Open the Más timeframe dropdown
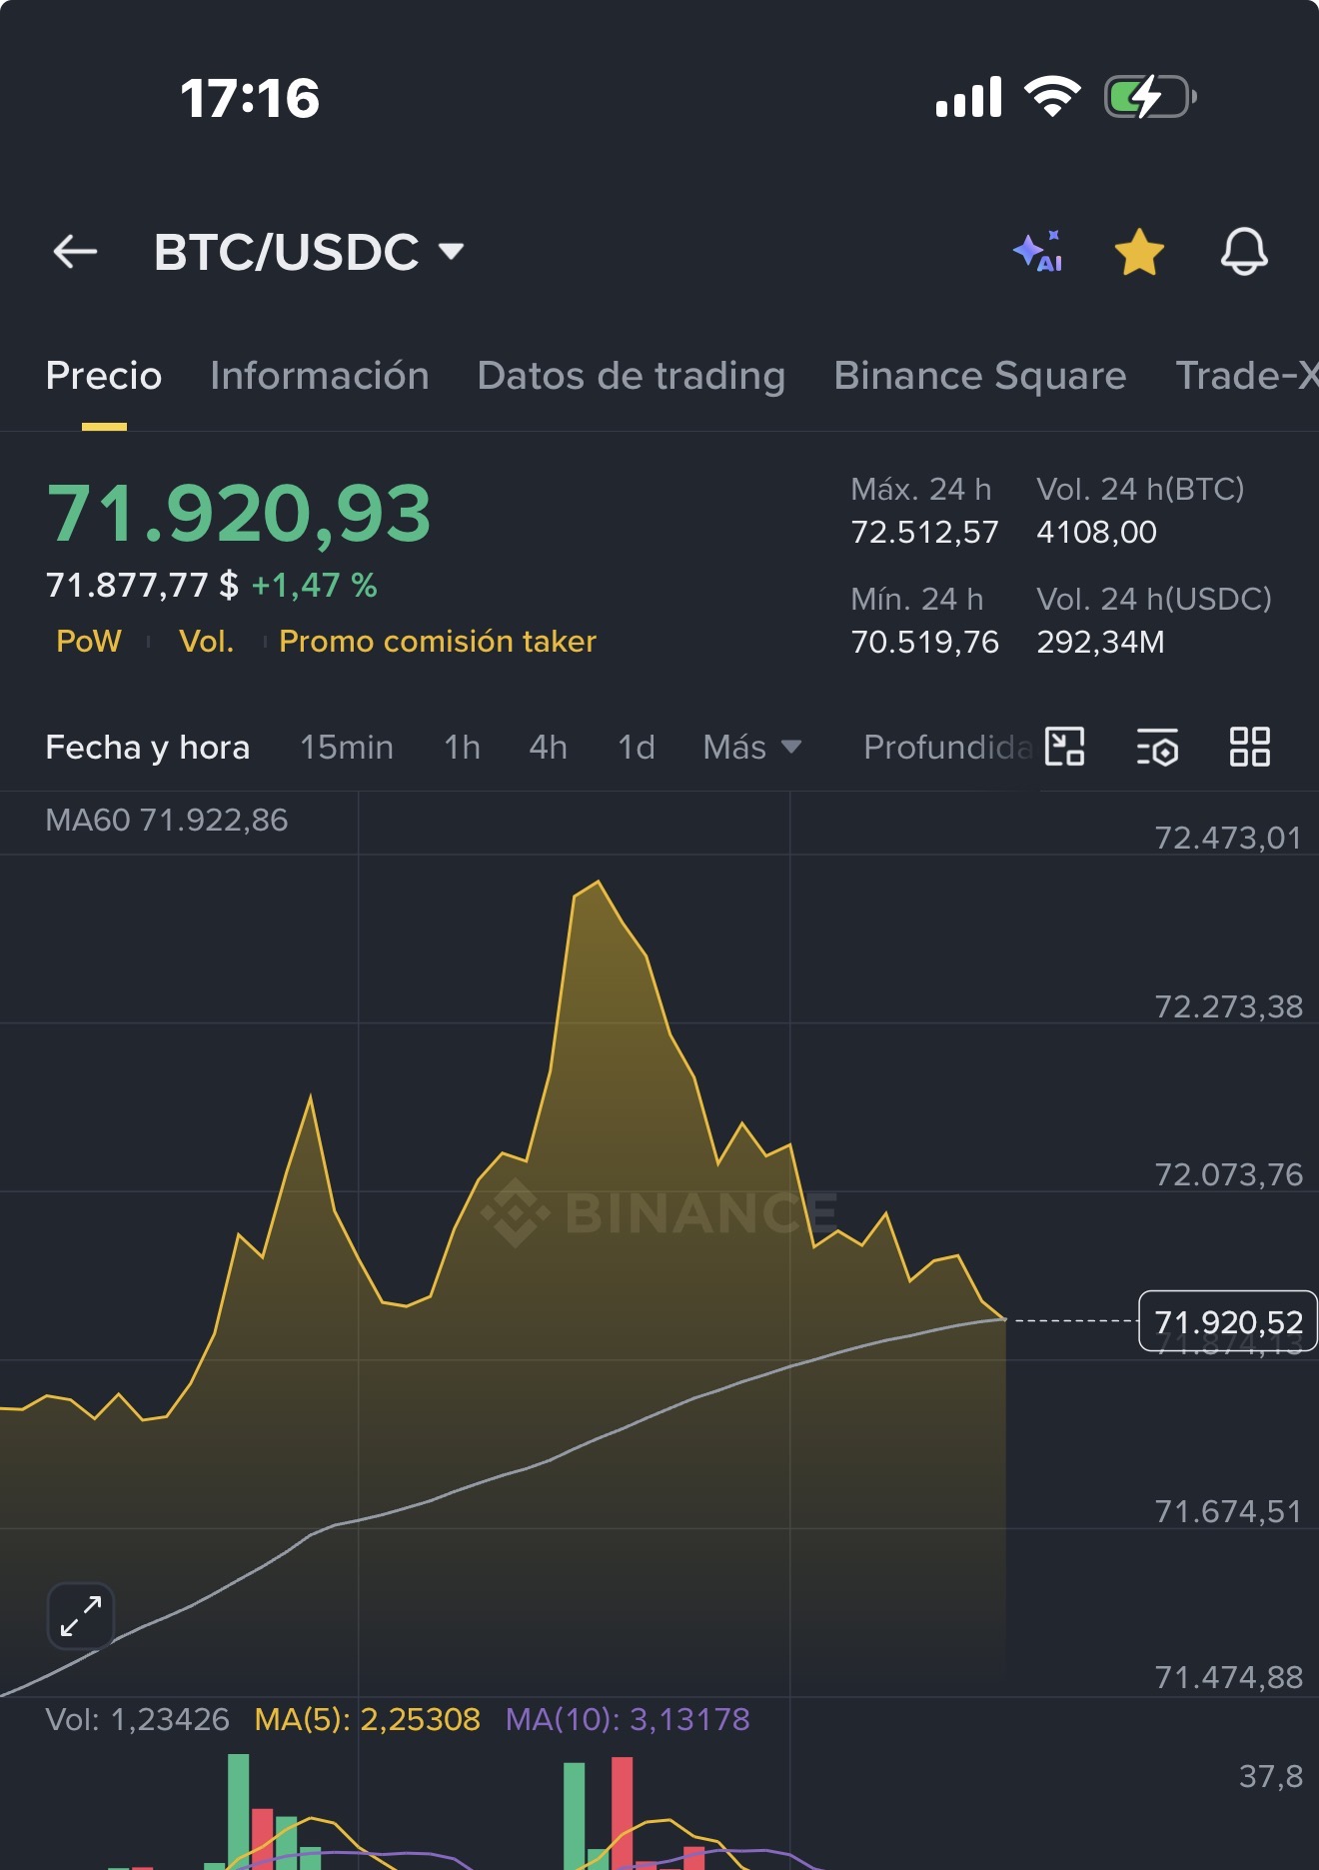Image resolution: width=1319 pixels, height=1870 pixels. click(x=752, y=747)
